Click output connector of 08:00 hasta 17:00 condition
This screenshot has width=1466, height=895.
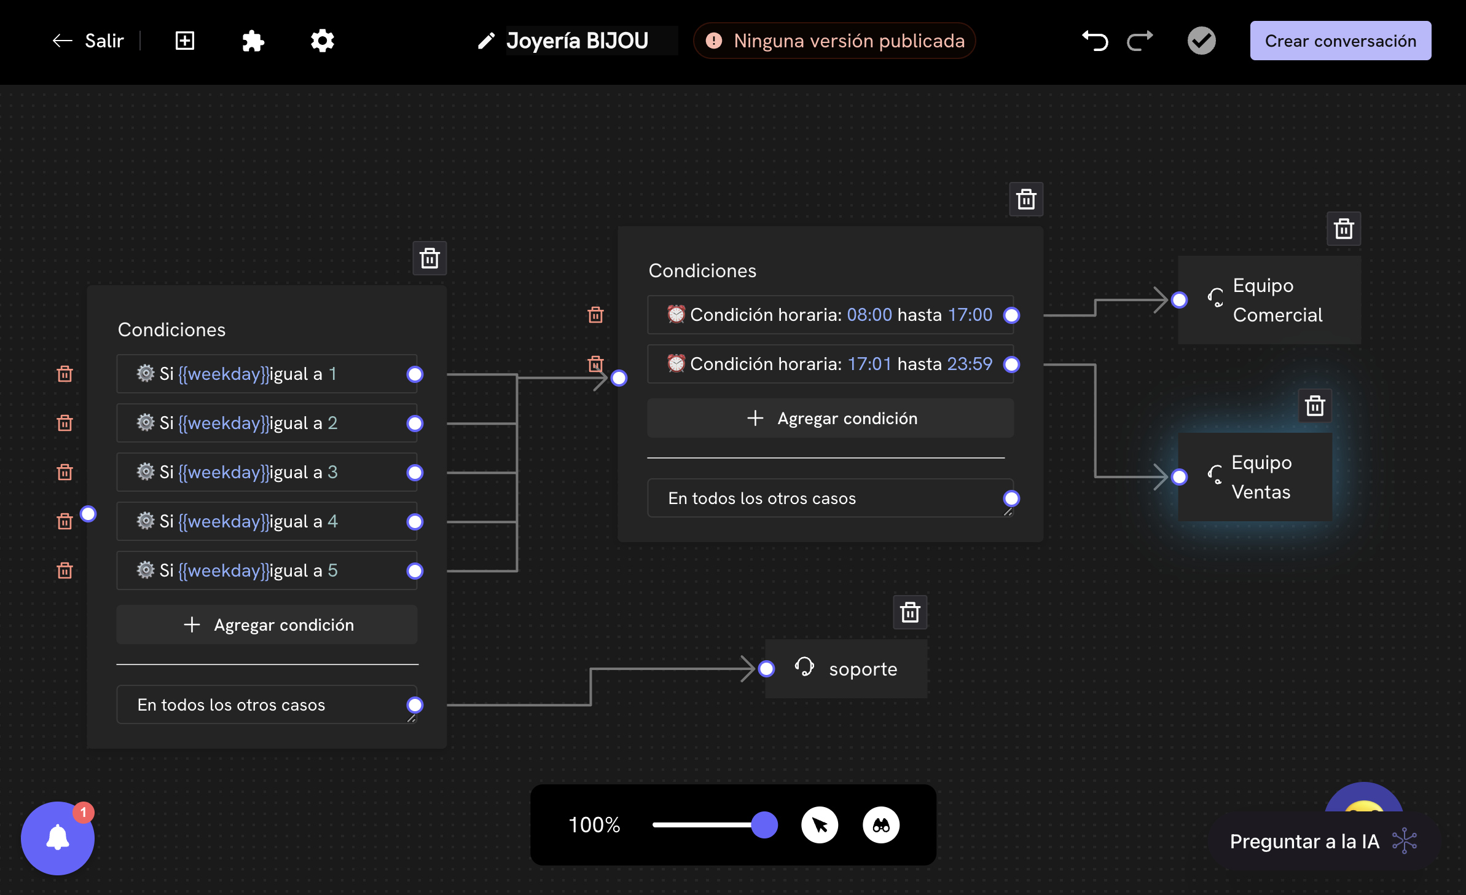(1011, 315)
